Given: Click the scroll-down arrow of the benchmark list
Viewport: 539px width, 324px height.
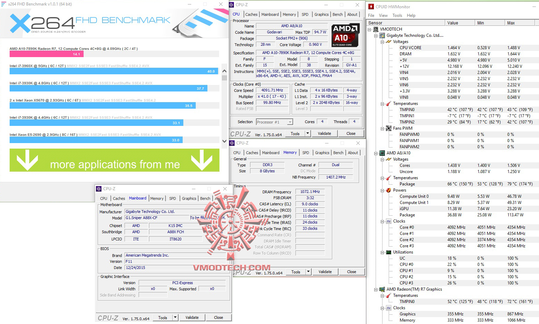Looking at the screenshot, I should (x=224, y=141).
